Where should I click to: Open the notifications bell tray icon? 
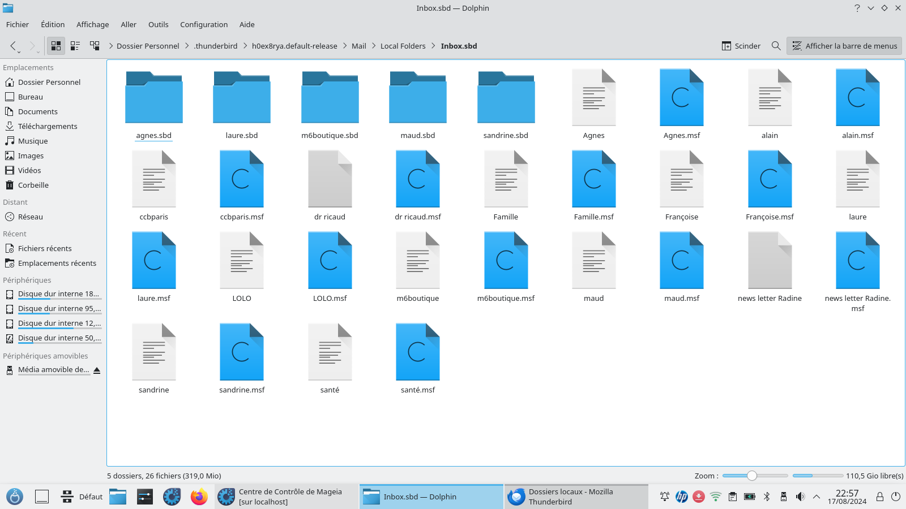point(665,497)
